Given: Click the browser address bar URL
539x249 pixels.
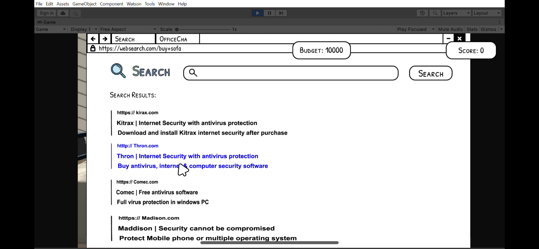Looking at the screenshot, I should (x=140, y=48).
